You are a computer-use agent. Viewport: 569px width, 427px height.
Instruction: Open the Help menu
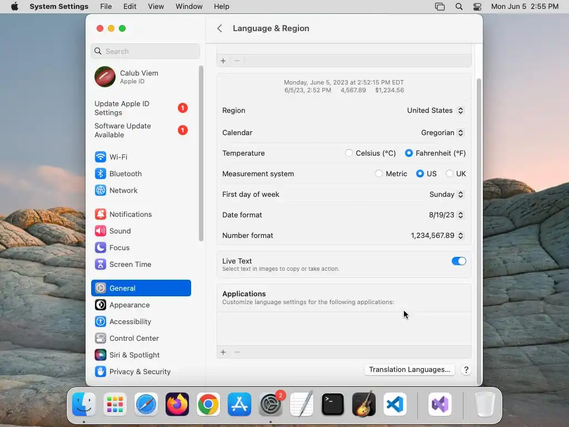[x=221, y=7]
